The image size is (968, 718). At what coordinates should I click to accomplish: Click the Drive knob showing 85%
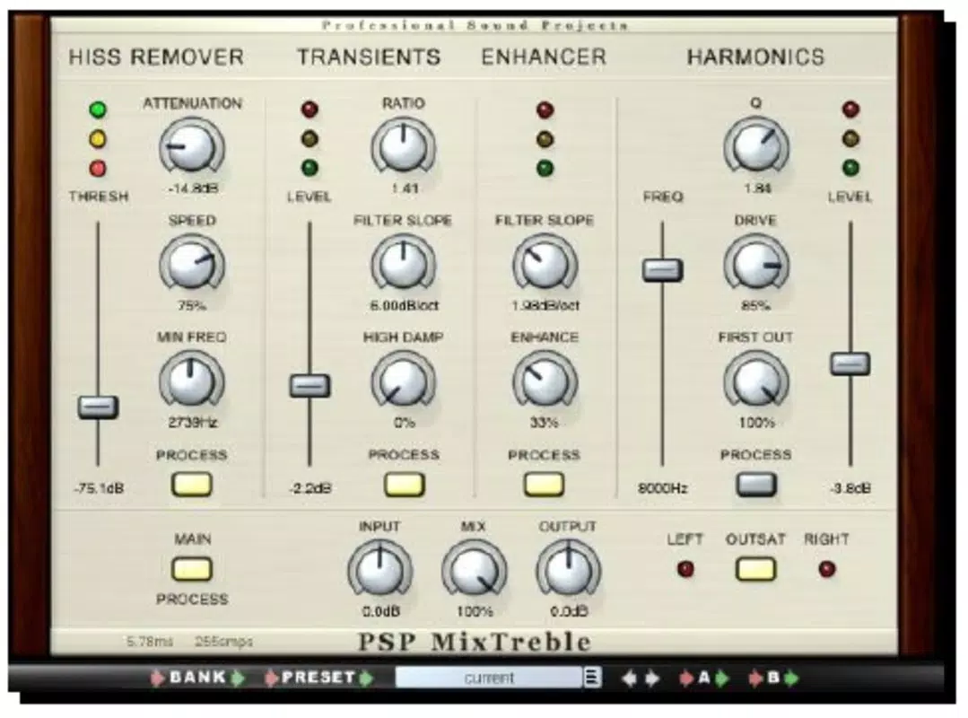pos(755,264)
